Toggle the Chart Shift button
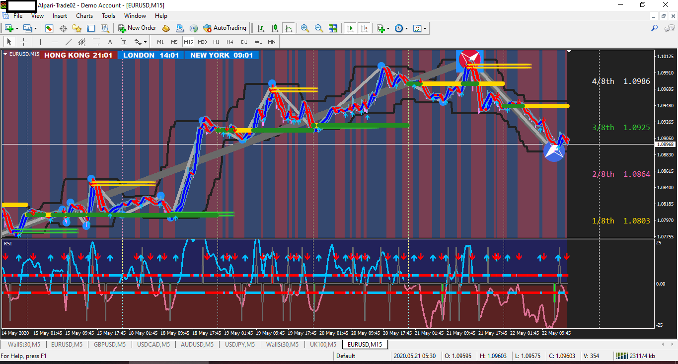 (x=365, y=28)
